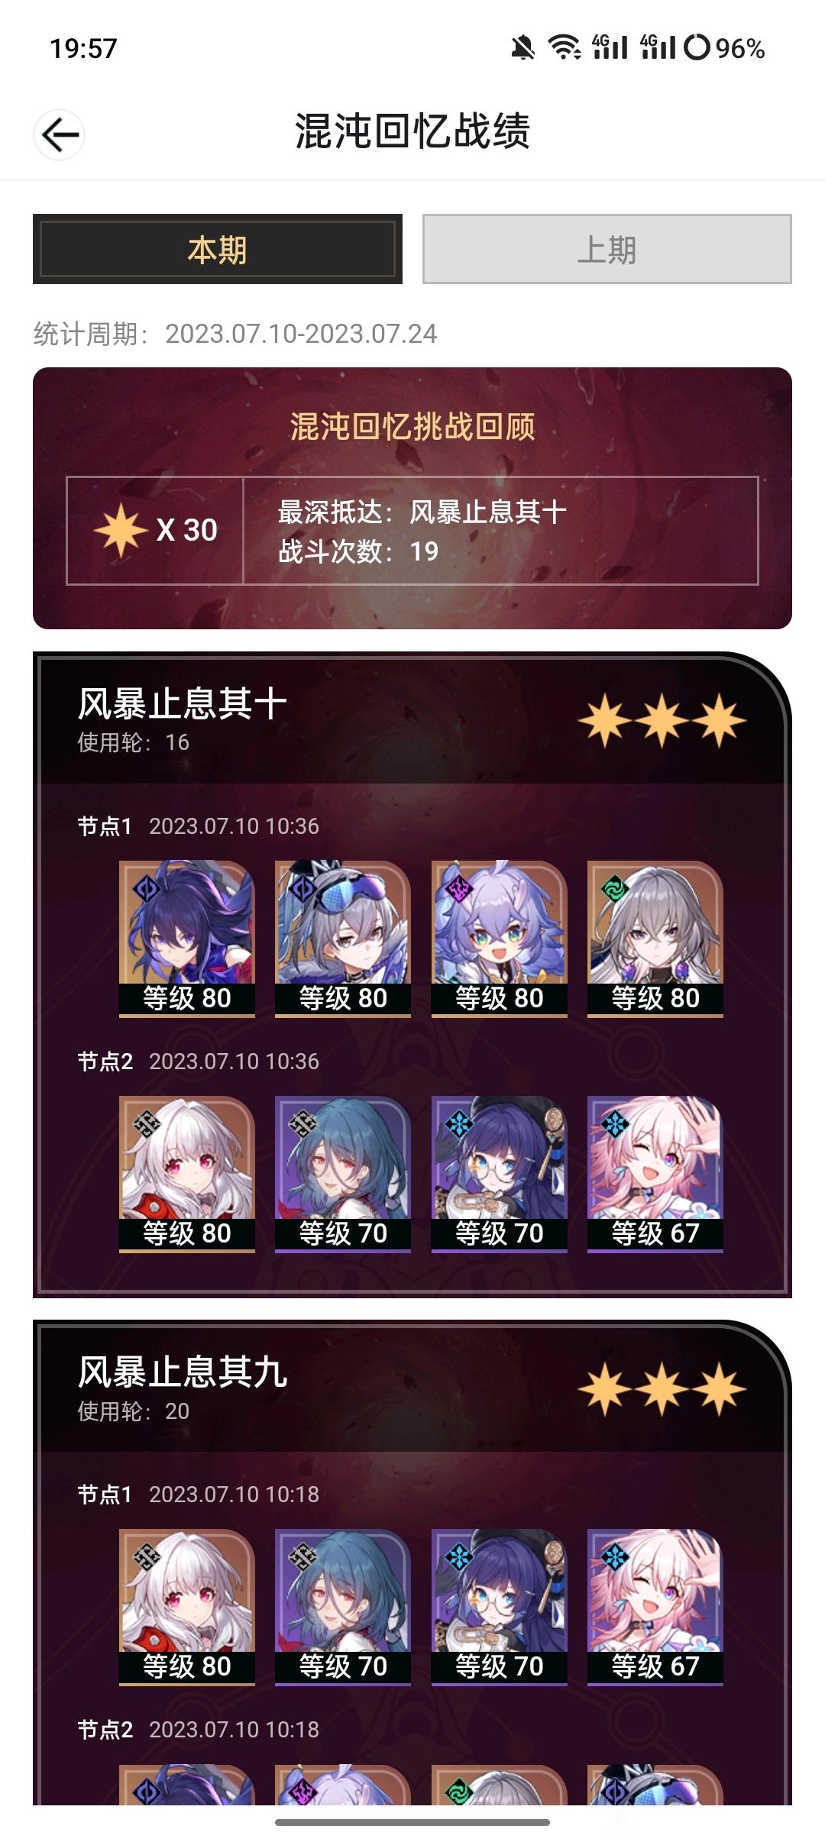
Task: Select Bailu's level 80 portrait in 风暴止息其十 节点1
Action: pyautogui.click(x=500, y=939)
